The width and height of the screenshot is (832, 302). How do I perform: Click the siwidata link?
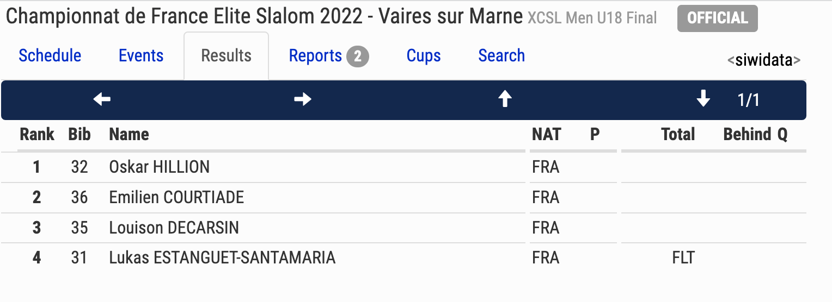(764, 60)
